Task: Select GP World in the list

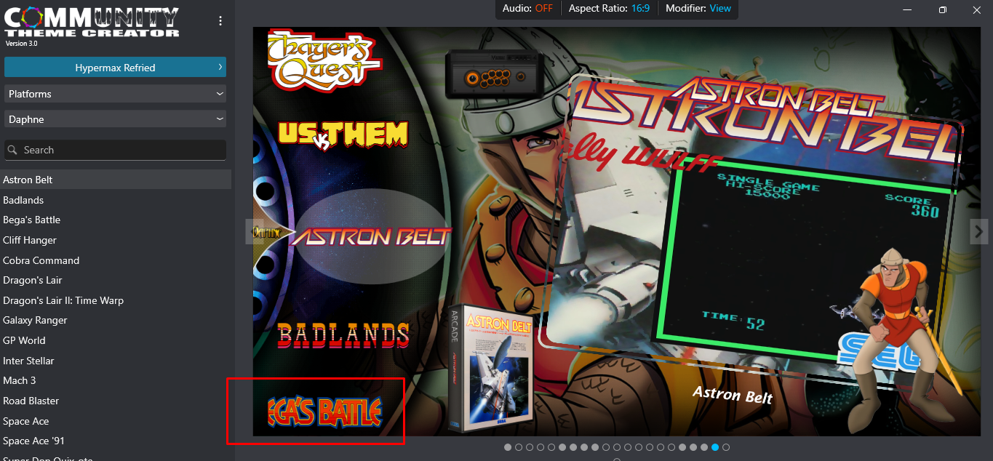Action: 116,340
